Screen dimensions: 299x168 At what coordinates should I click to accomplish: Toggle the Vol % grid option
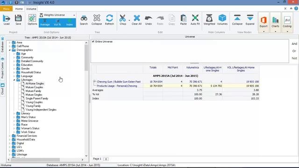pos(57,23)
